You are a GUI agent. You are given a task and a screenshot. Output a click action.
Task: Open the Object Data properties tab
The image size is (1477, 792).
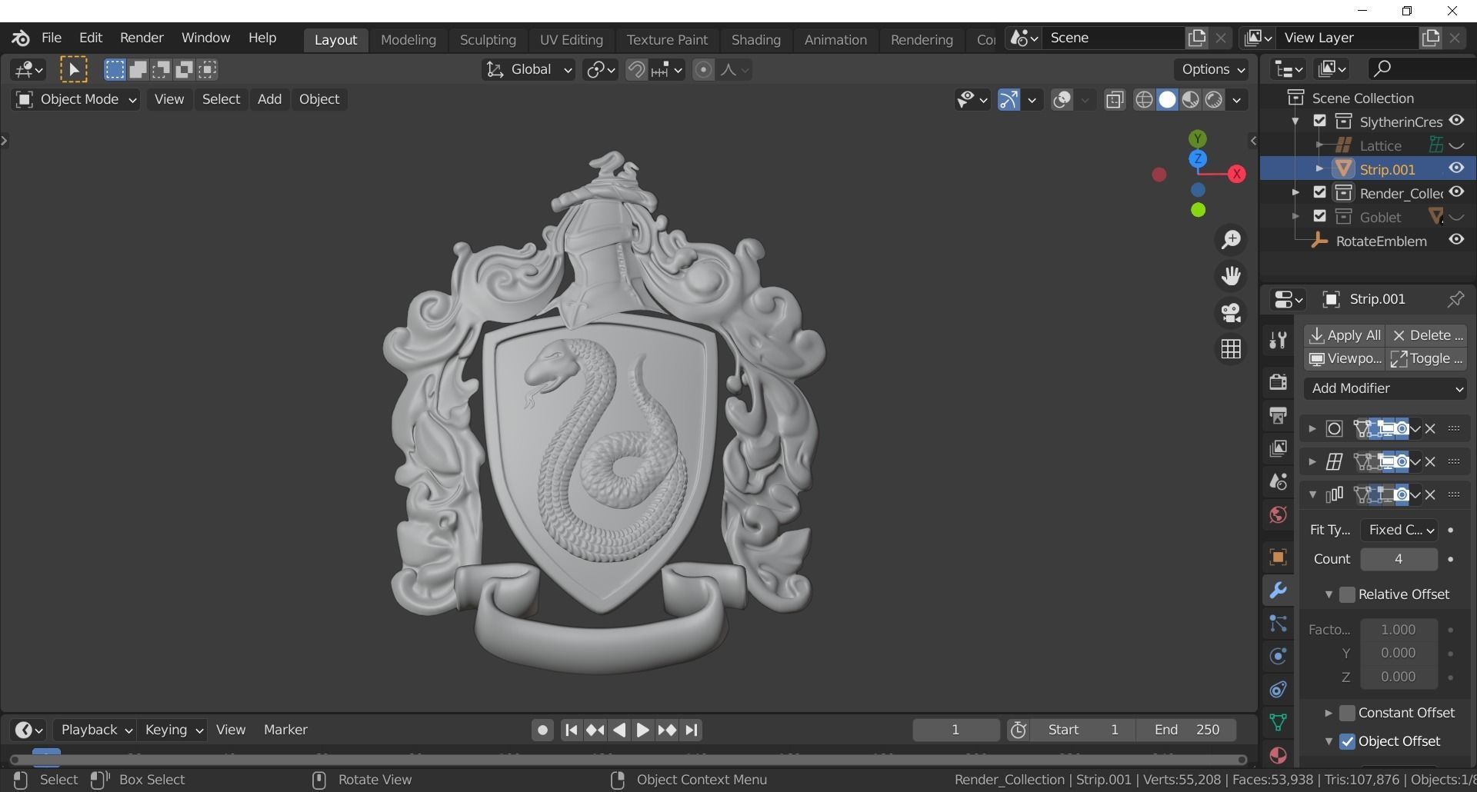[1278, 722]
